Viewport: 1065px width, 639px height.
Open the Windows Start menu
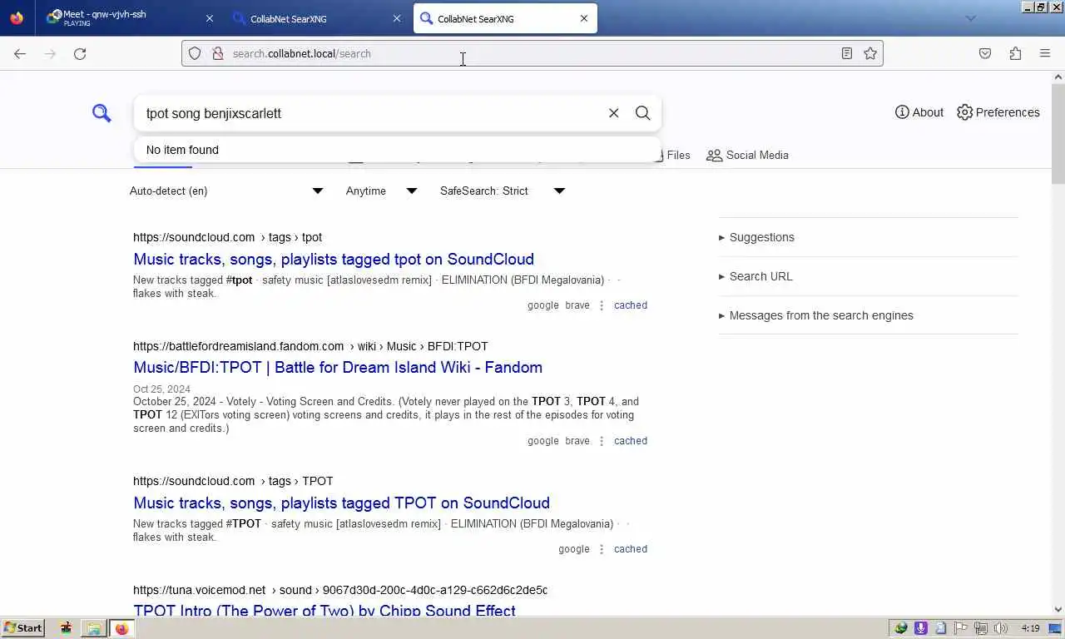(22, 628)
